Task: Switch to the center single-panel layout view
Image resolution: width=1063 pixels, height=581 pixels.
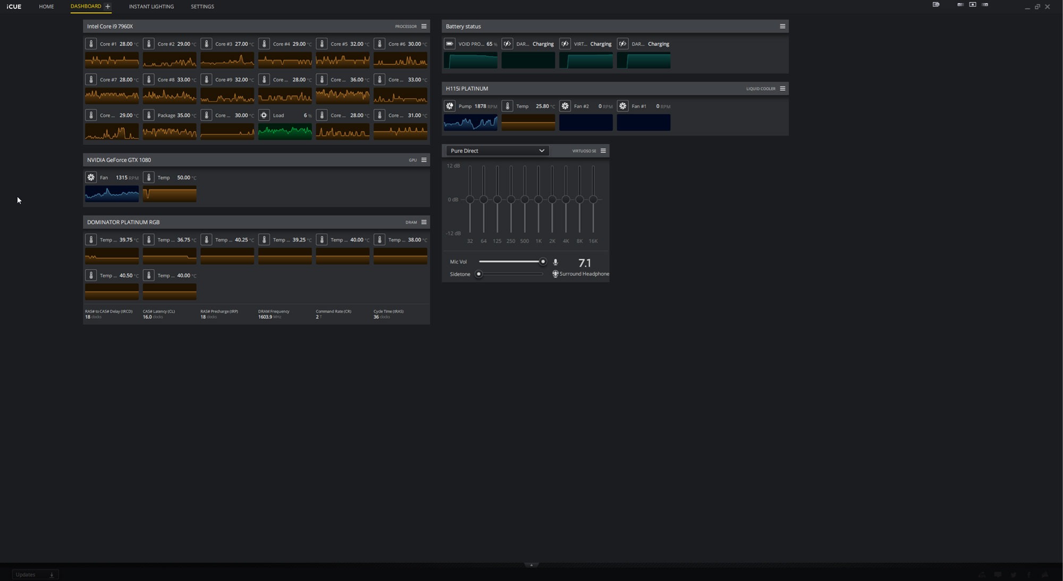Action: [973, 4]
